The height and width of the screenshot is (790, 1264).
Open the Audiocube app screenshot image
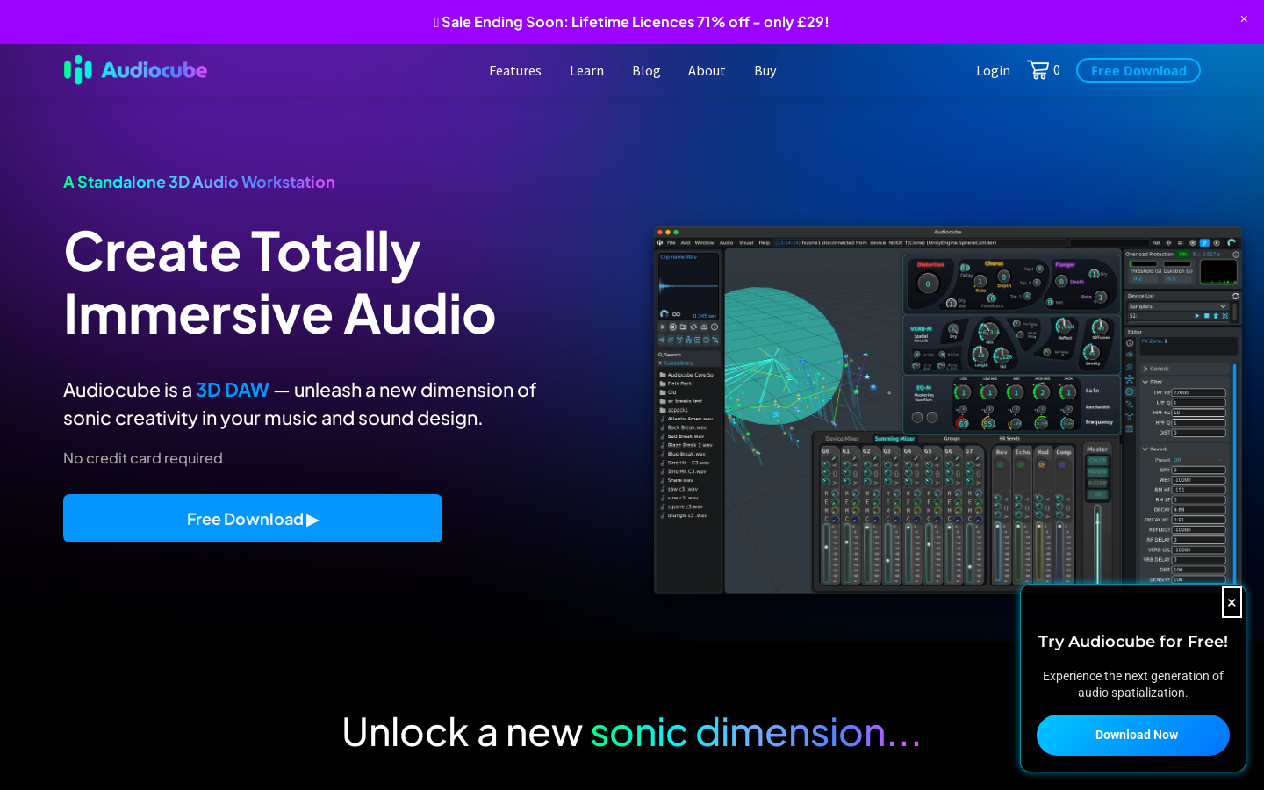948,410
